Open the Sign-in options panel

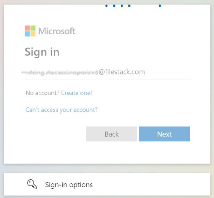(107, 184)
